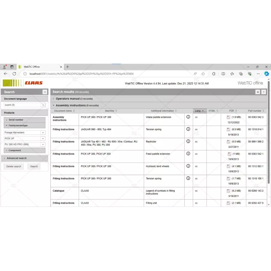Show info for Hydraulic land wheels row
Screen dimensions: 271x271
tap(189, 166)
